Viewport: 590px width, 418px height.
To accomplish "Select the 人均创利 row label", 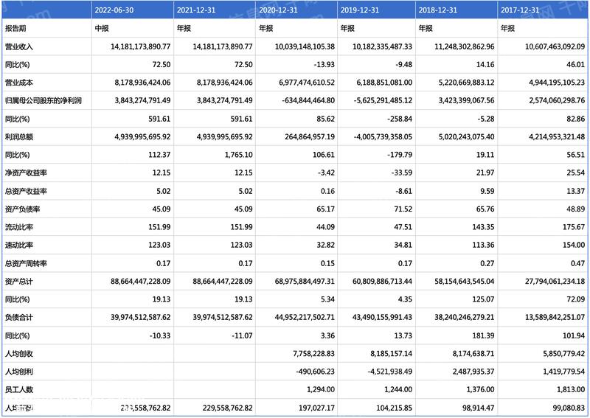I will pos(19,372).
